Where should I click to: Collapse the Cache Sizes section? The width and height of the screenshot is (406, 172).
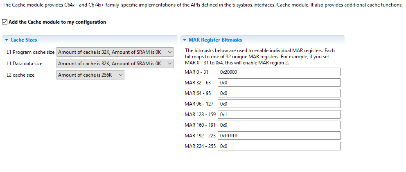[x=6, y=40]
